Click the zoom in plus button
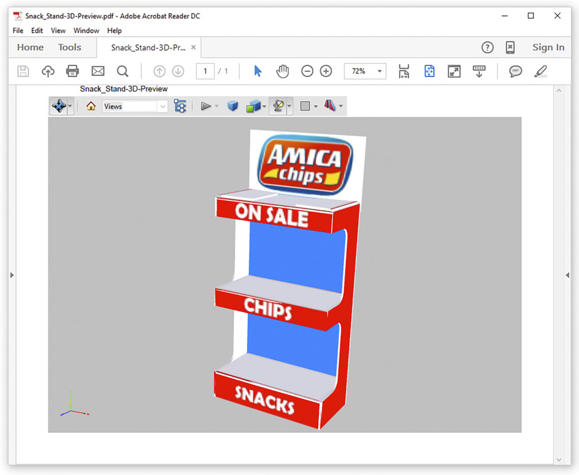Screen dimensions: 579x475 326,71
